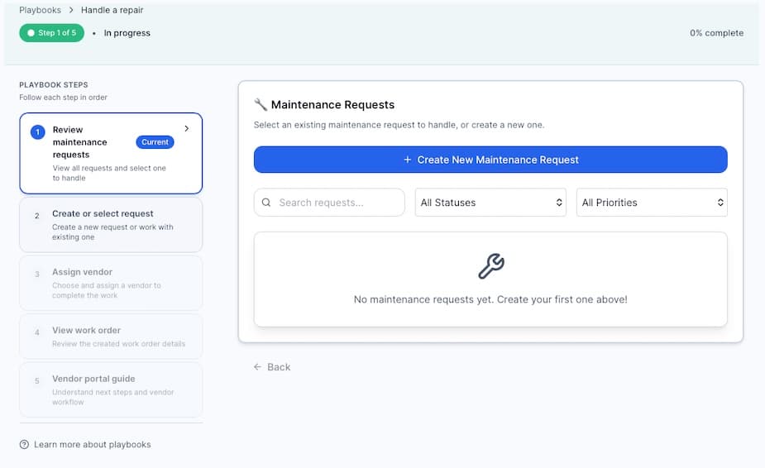Open the All Statuses dropdown
765x468 pixels.
click(x=490, y=203)
